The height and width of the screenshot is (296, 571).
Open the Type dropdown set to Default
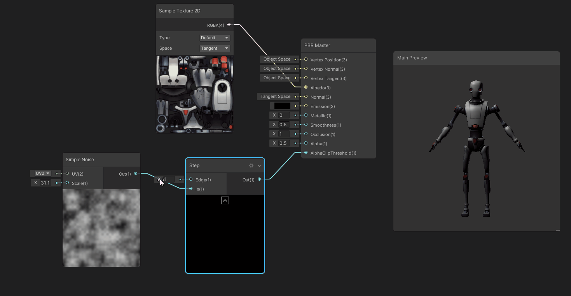(215, 38)
